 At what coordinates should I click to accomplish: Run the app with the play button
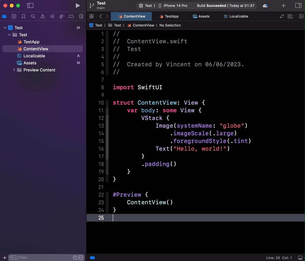[x=78, y=6]
